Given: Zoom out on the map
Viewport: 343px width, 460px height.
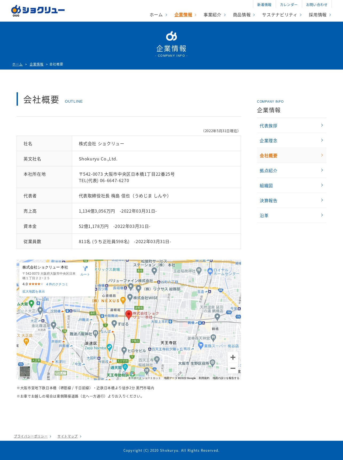Looking at the screenshot, I should click(233, 368).
